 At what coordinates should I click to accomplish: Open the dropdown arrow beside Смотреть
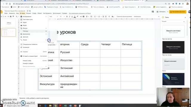(x=167, y=12)
